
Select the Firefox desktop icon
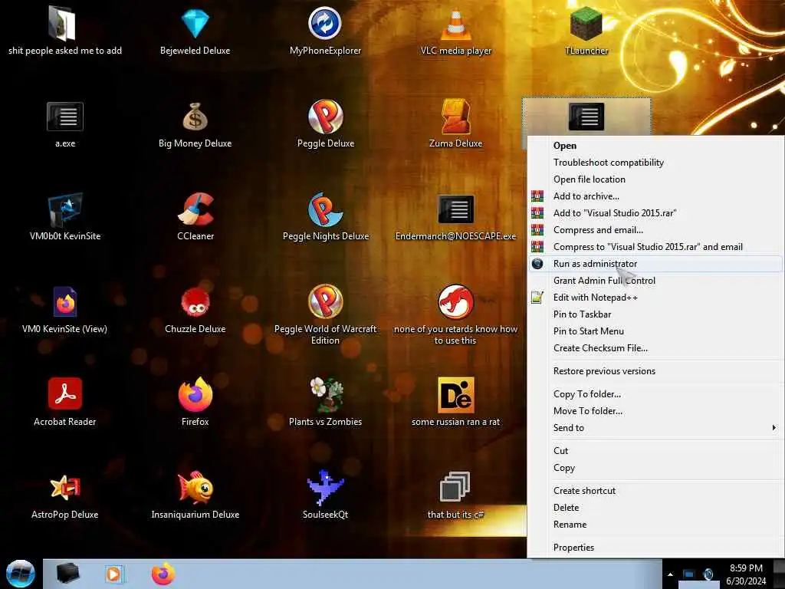pos(195,394)
